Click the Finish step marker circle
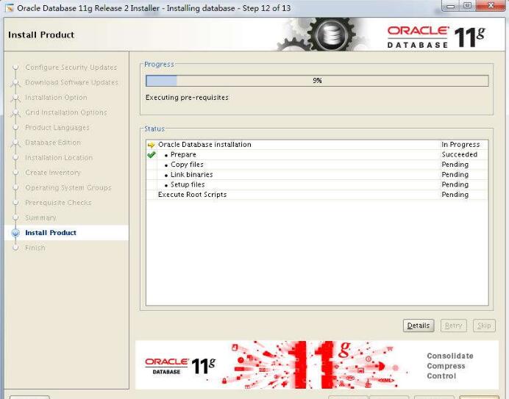This screenshot has height=399, width=509. point(15,248)
